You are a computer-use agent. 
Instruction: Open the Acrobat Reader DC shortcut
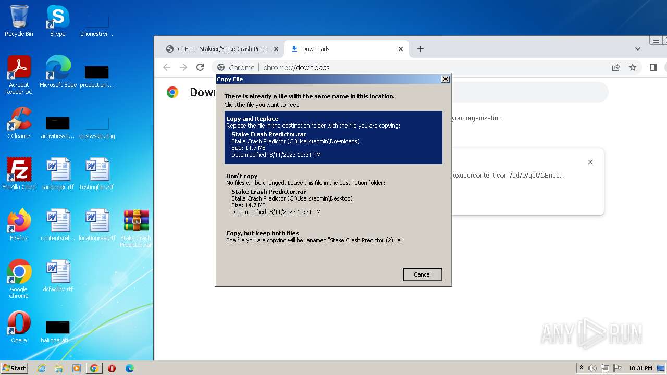tap(19, 75)
